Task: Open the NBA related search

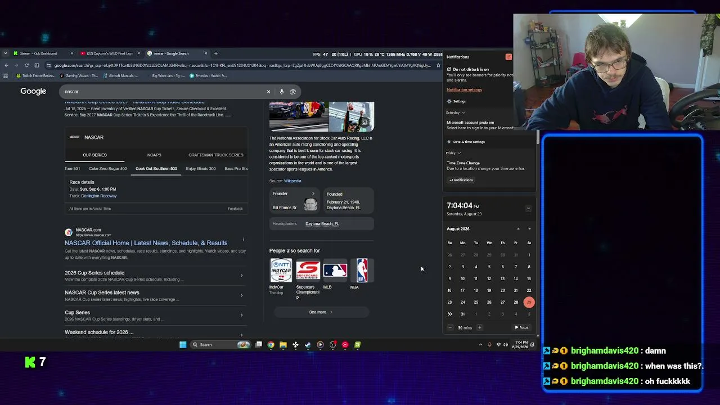Action: tap(362, 274)
